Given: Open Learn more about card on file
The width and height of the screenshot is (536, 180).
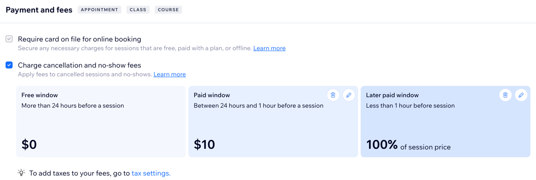Looking at the screenshot, I should pos(269,48).
